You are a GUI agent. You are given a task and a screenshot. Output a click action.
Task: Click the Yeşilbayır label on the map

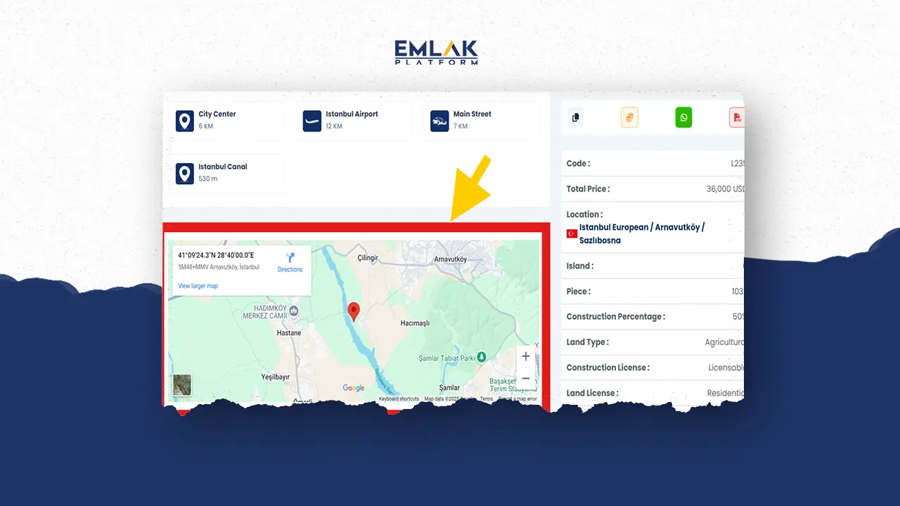click(276, 376)
